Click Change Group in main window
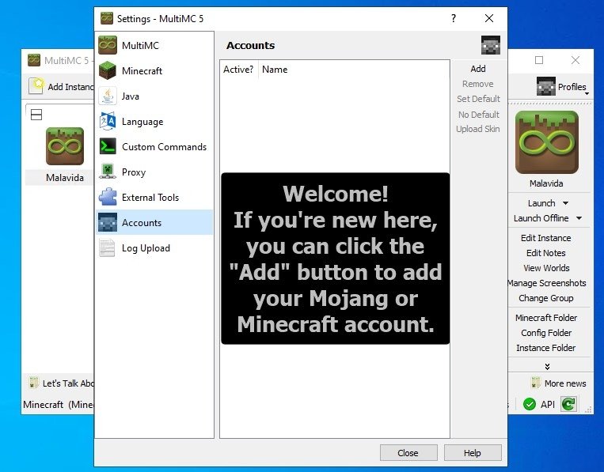The height and width of the screenshot is (472, 604). (x=546, y=298)
